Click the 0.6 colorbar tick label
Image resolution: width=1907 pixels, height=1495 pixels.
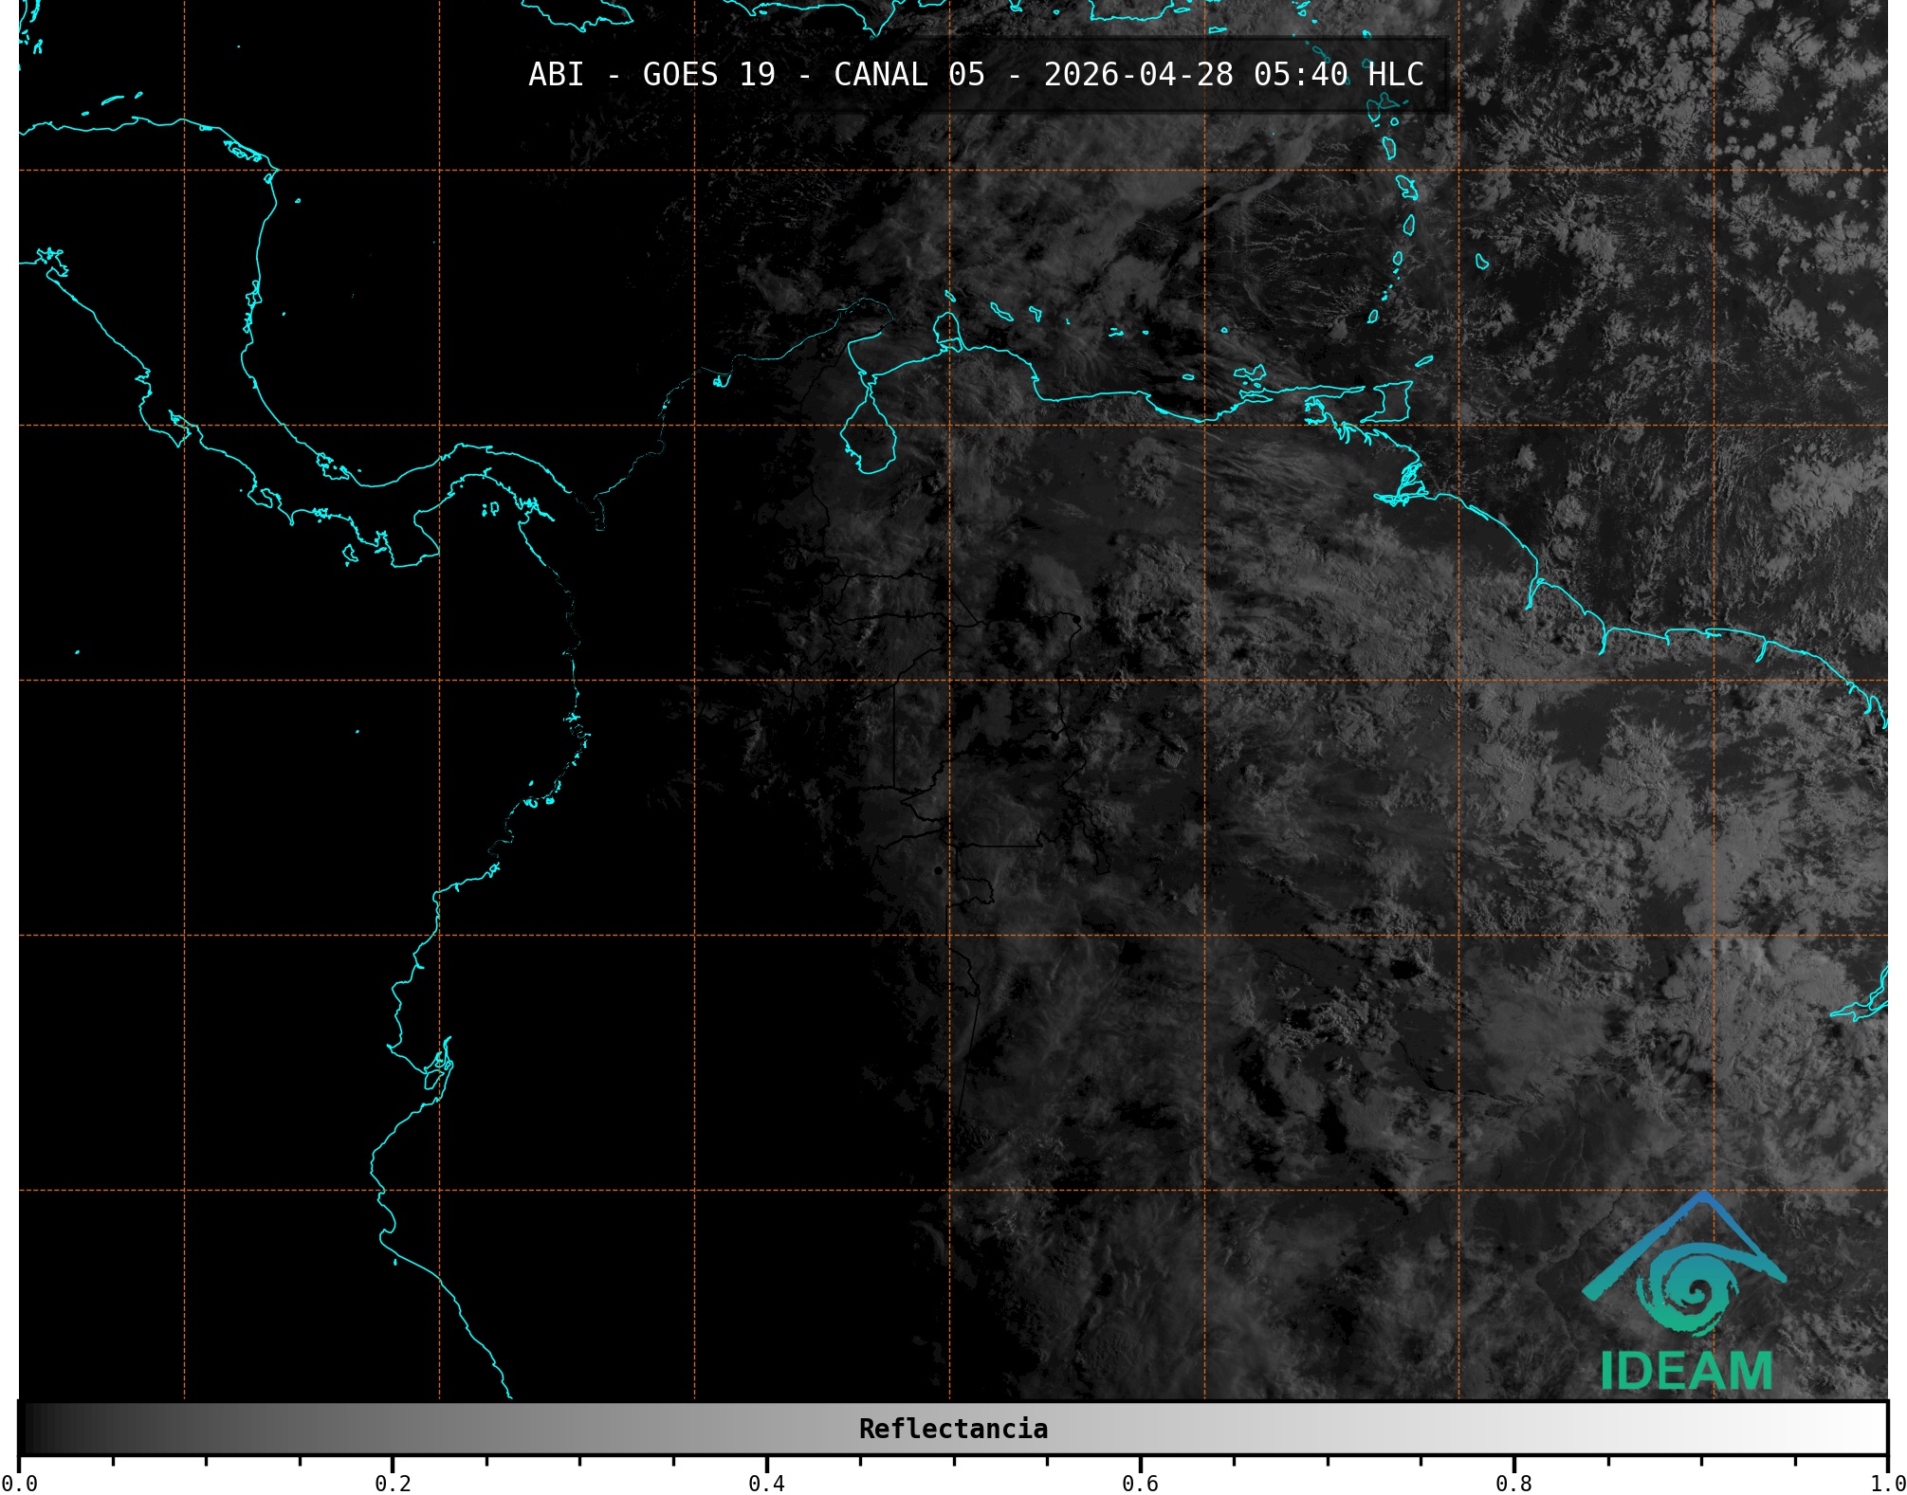pos(1140,1484)
